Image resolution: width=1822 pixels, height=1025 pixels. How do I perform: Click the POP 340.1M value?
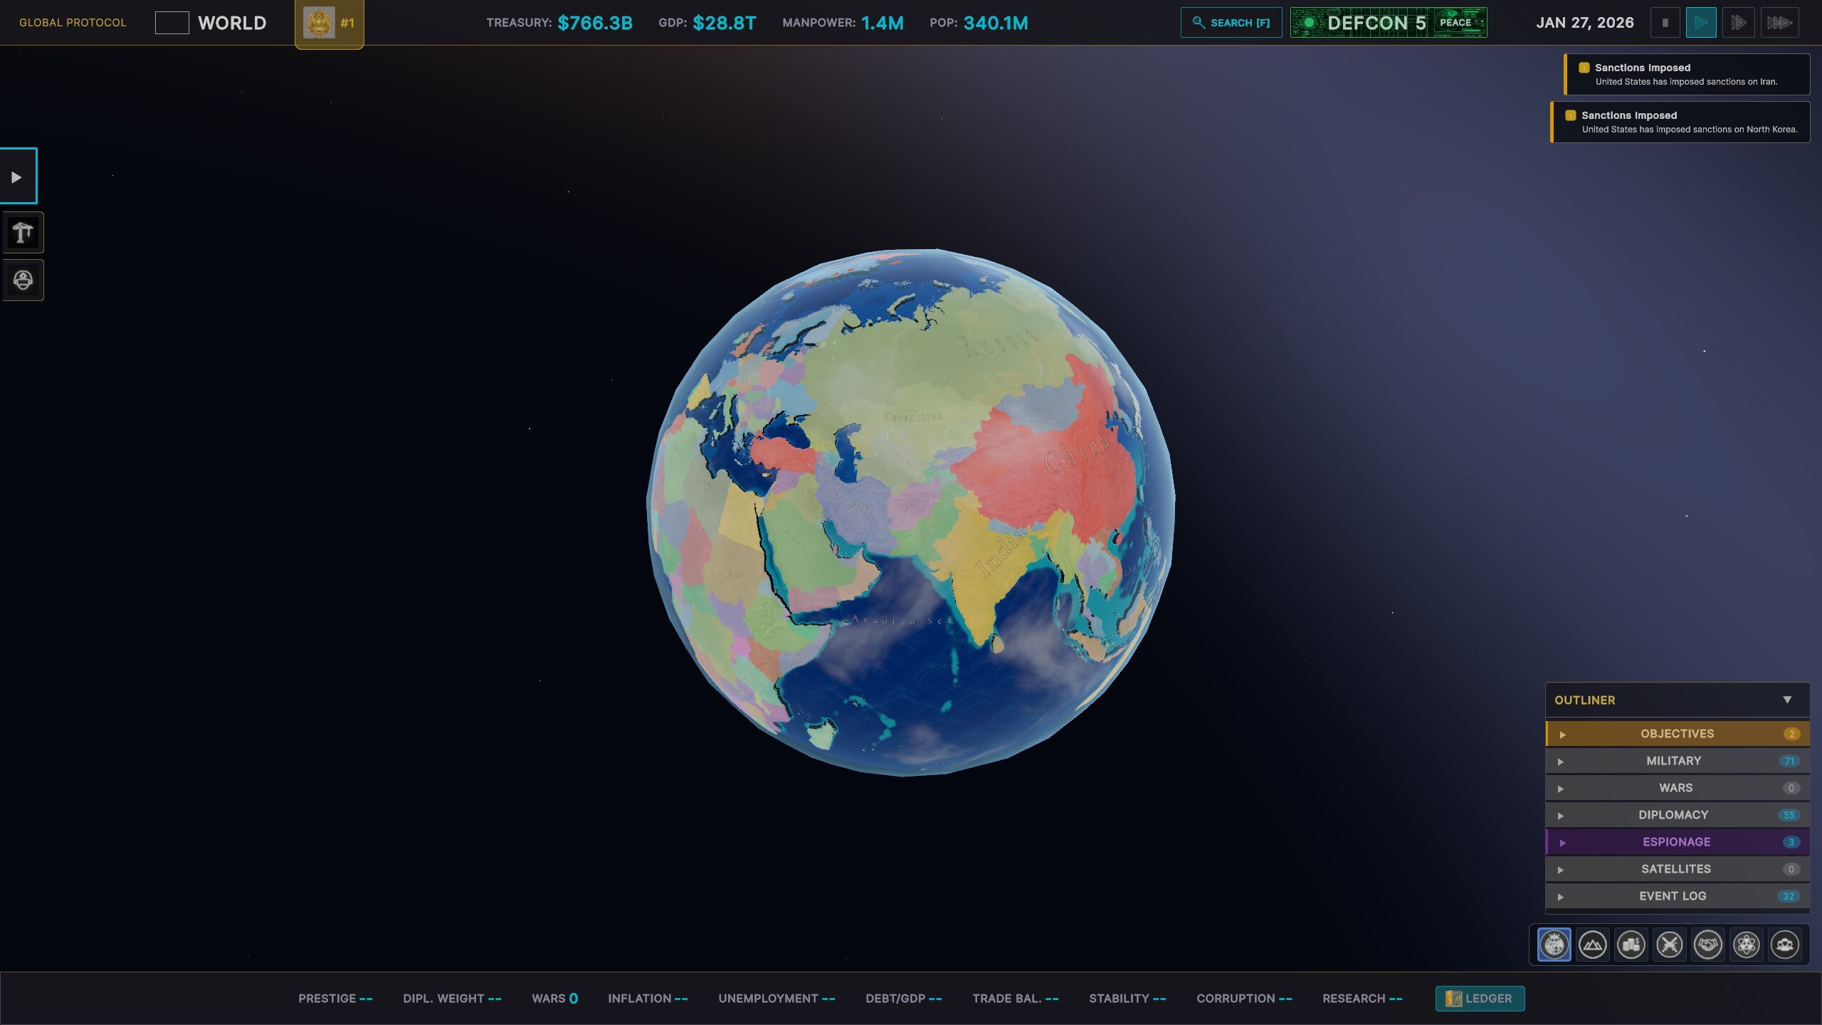pyautogui.click(x=996, y=23)
